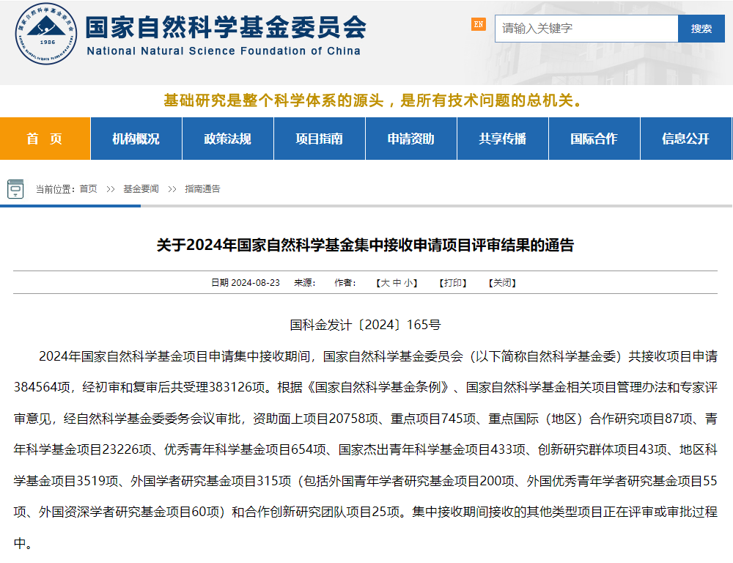Viewport: 733px width, 563px height.
Task: Click the 打印 print link
Action: coord(452,283)
